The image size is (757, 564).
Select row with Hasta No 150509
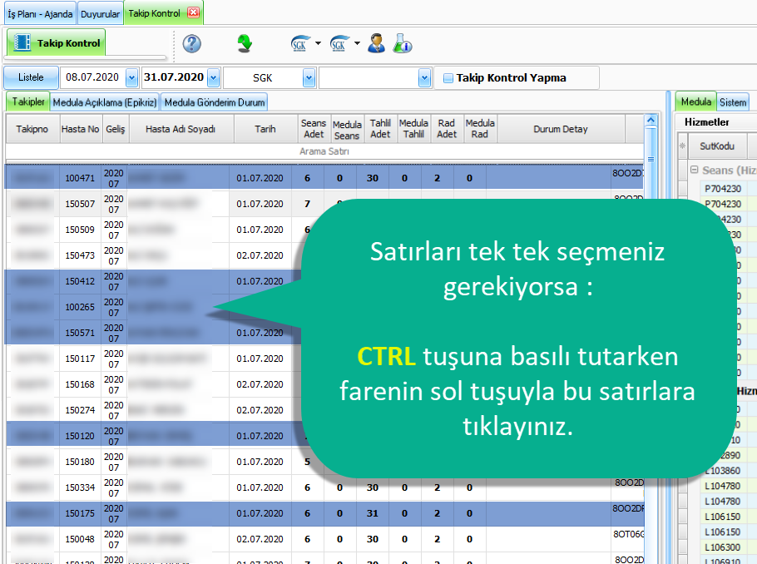tap(324, 230)
